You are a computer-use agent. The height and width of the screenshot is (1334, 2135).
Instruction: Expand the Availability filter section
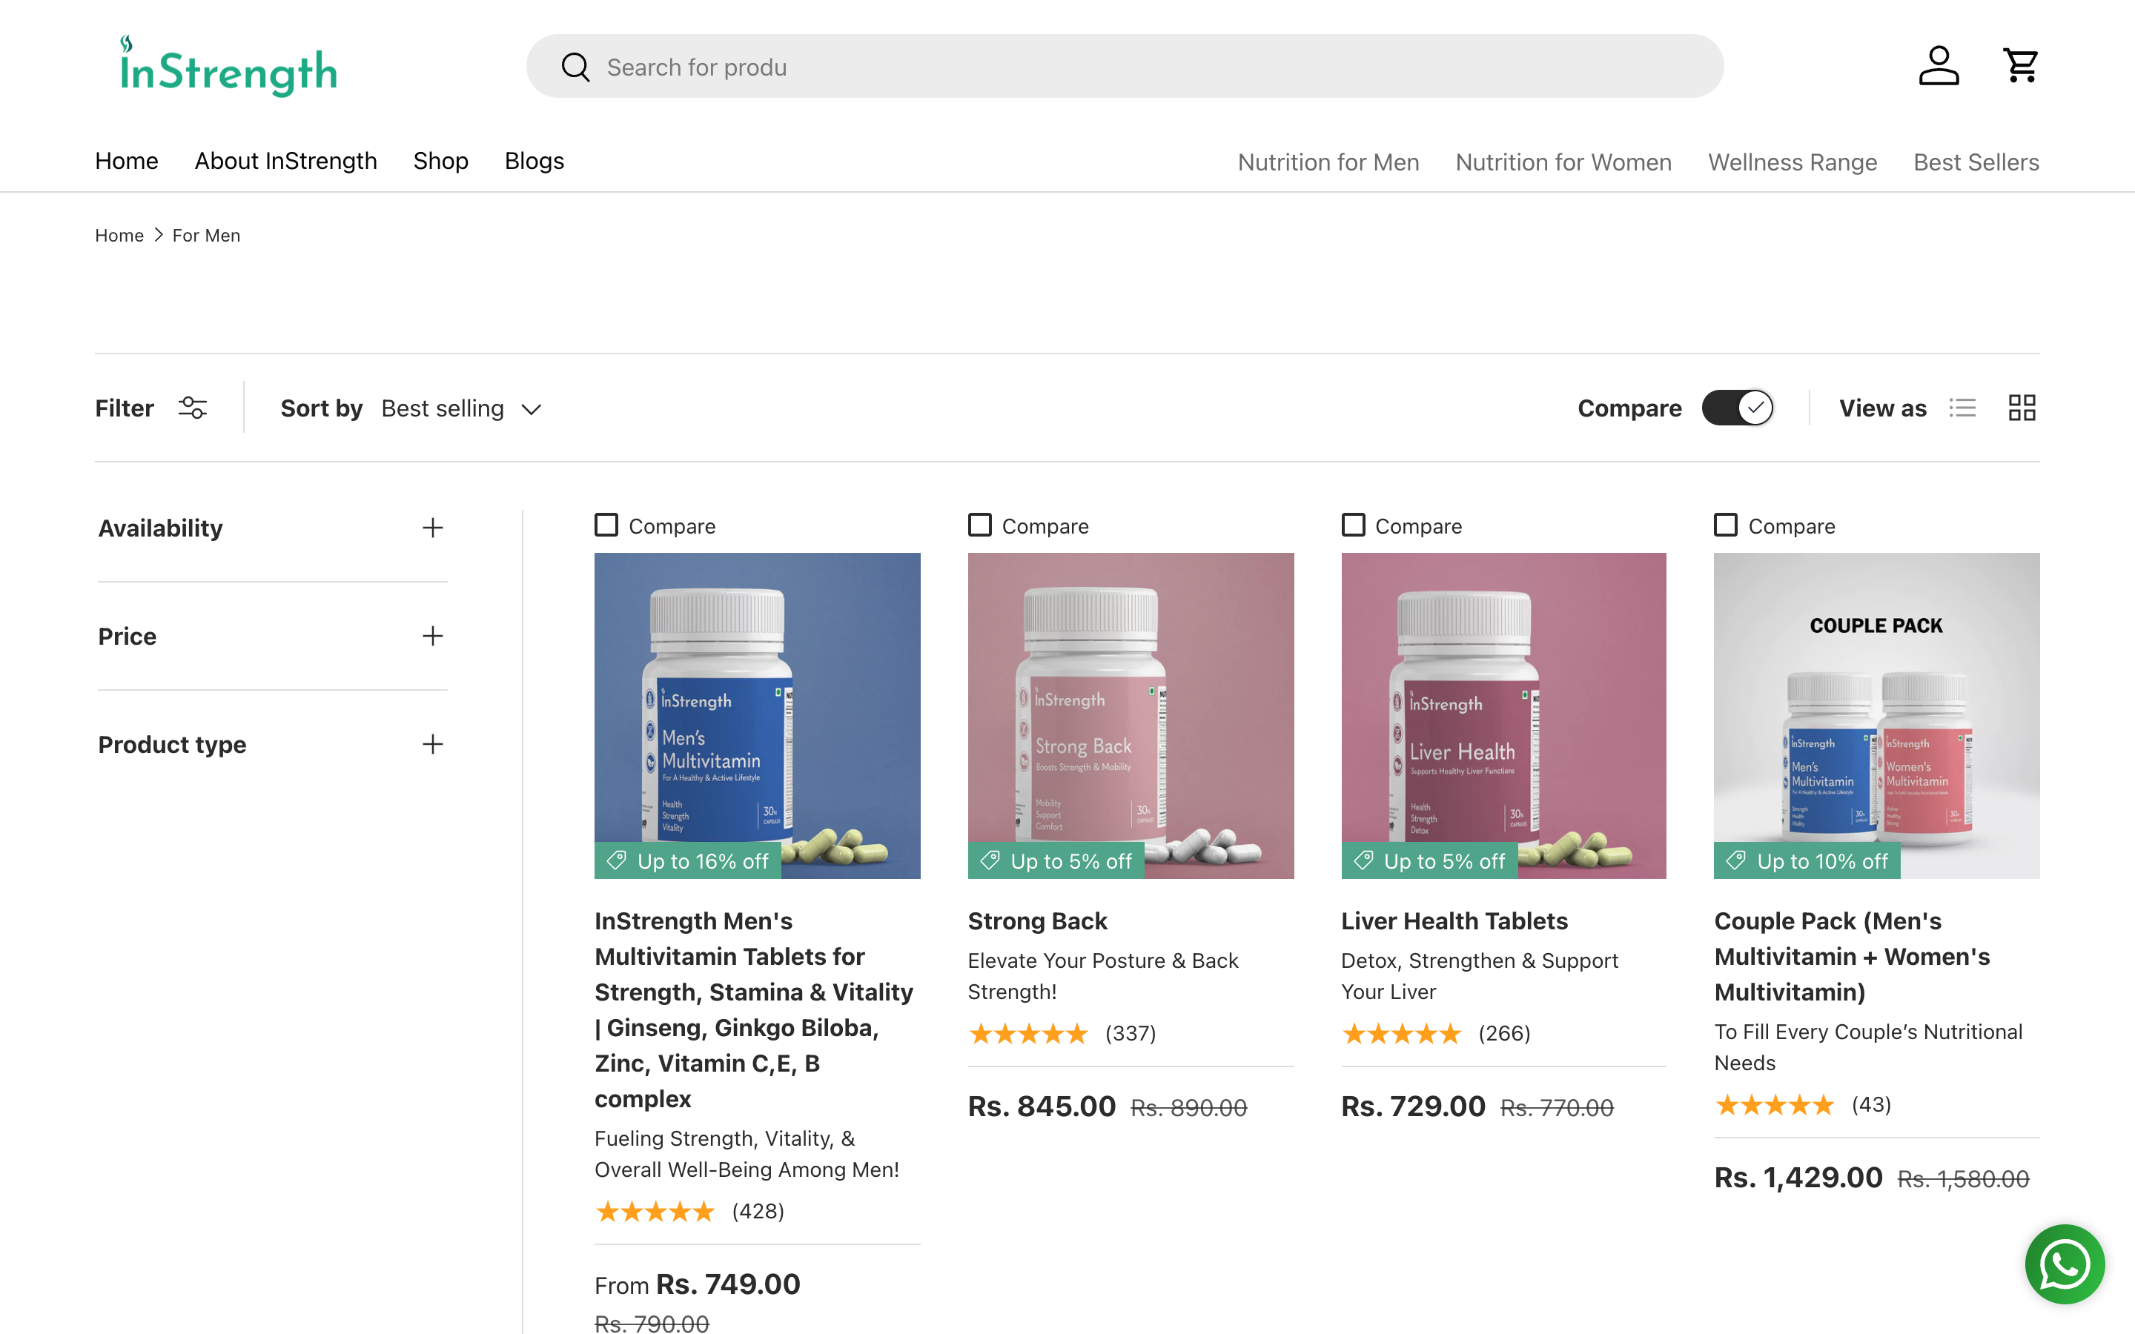click(432, 527)
